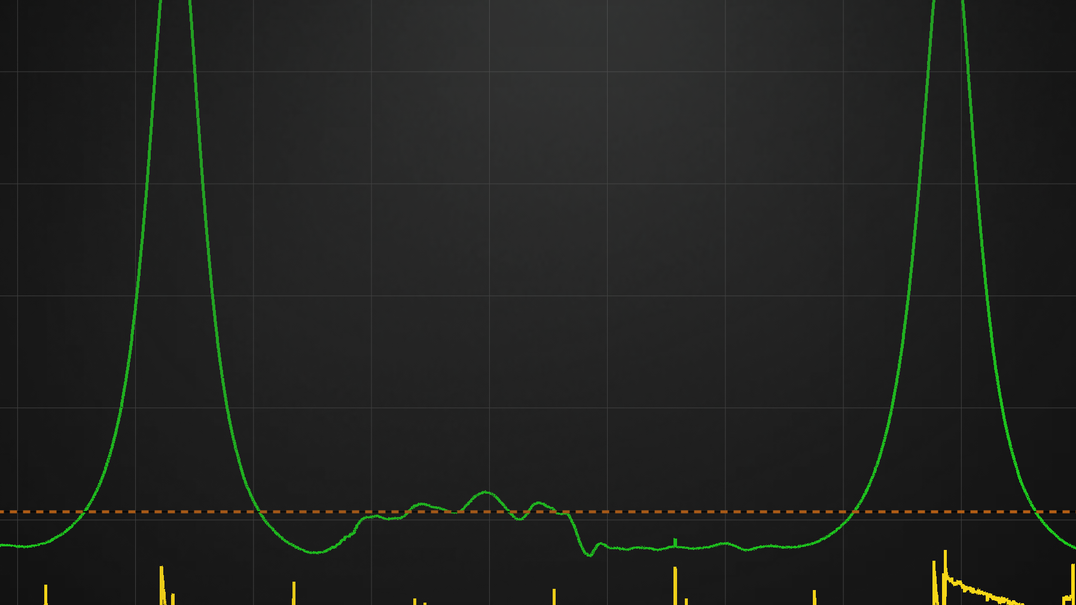The image size is (1076, 605).
Task: Click the sharp green dip after central bumps
Action: 589,555
